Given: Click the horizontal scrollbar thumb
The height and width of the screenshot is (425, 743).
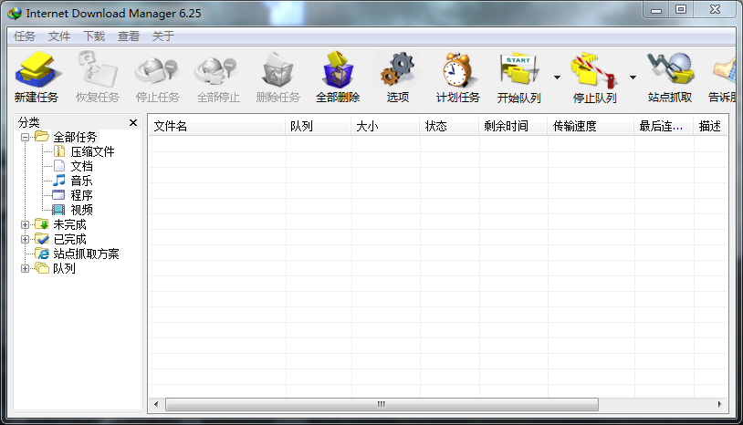Looking at the screenshot, I should [382, 404].
